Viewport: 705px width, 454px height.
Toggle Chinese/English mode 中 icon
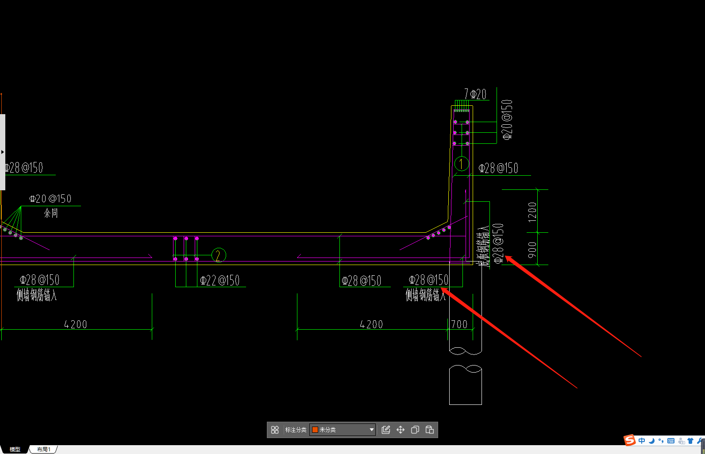coord(642,441)
